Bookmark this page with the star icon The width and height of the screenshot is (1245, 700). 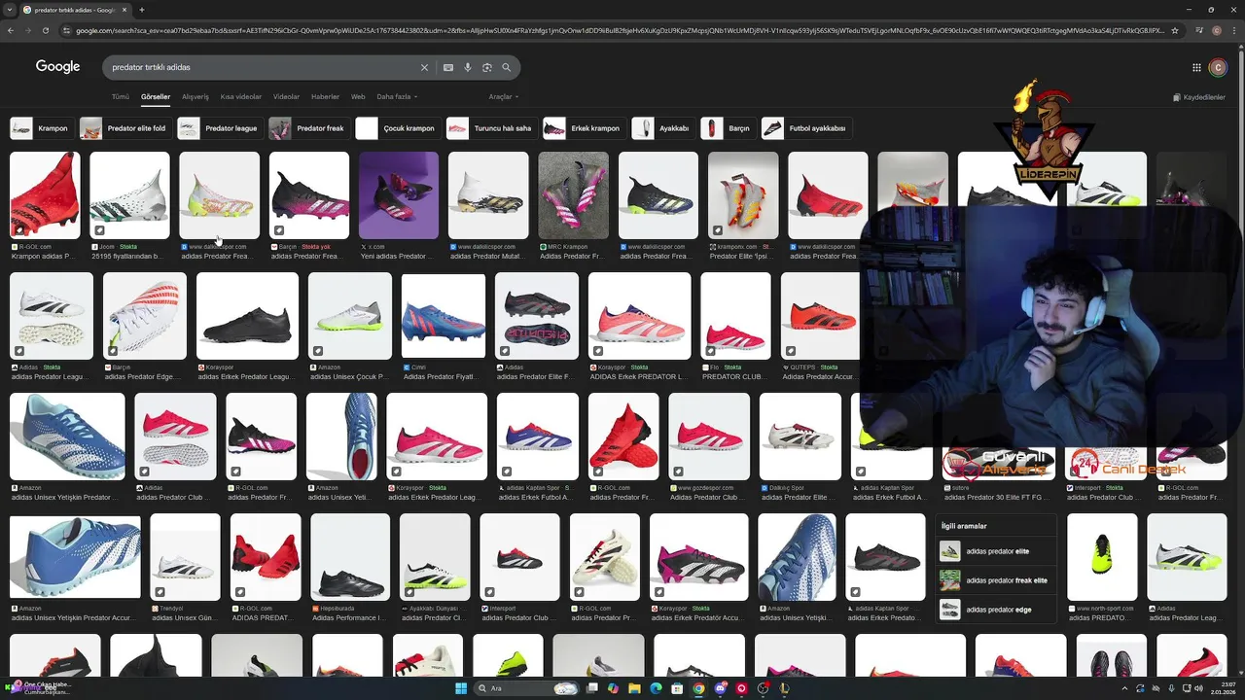coord(1174,30)
